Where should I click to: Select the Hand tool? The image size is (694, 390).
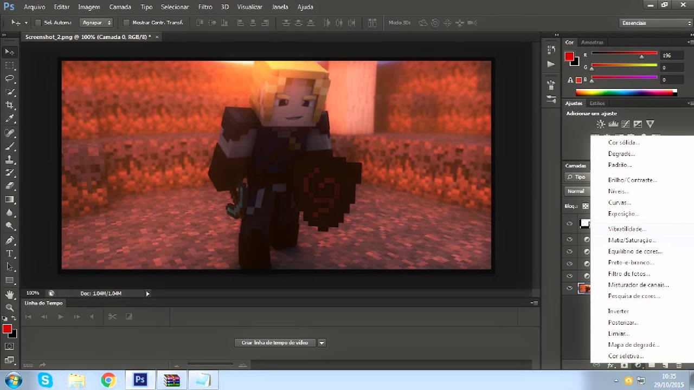click(10, 295)
